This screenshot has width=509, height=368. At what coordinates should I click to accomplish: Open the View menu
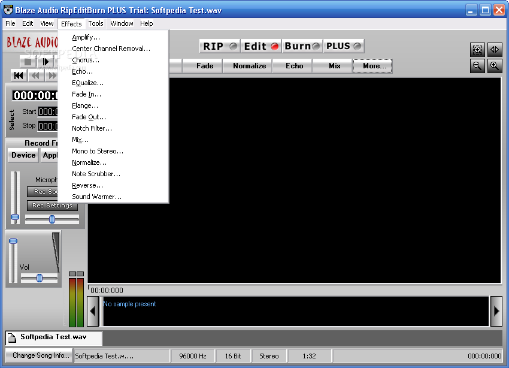[x=47, y=23]
